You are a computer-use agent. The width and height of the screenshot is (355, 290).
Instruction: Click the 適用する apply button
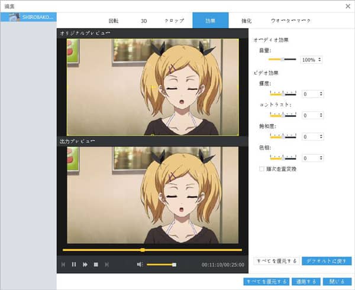click(x=306, y=282)
